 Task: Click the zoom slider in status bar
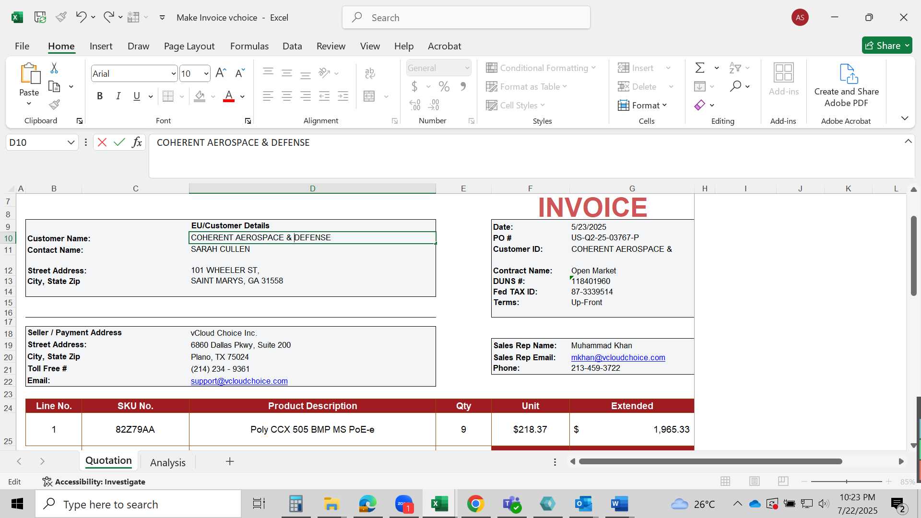pos(847,481)
